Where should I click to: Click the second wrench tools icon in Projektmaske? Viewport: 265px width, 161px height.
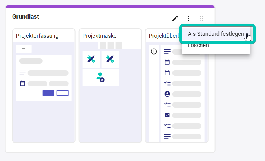[x=110, y=59]
